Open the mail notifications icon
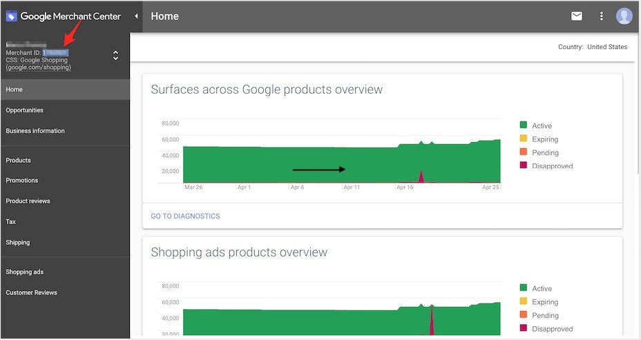641x340 pixels. click(x=576, y=16)
